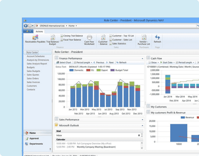Image resolution: width=199 pixels, height=156 pixels.
Task: Click the Sales Performance part icon
Action: point(57,119)
